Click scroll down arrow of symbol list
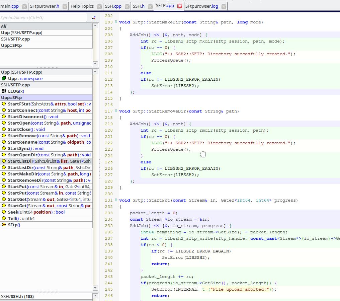 point(95,288)
